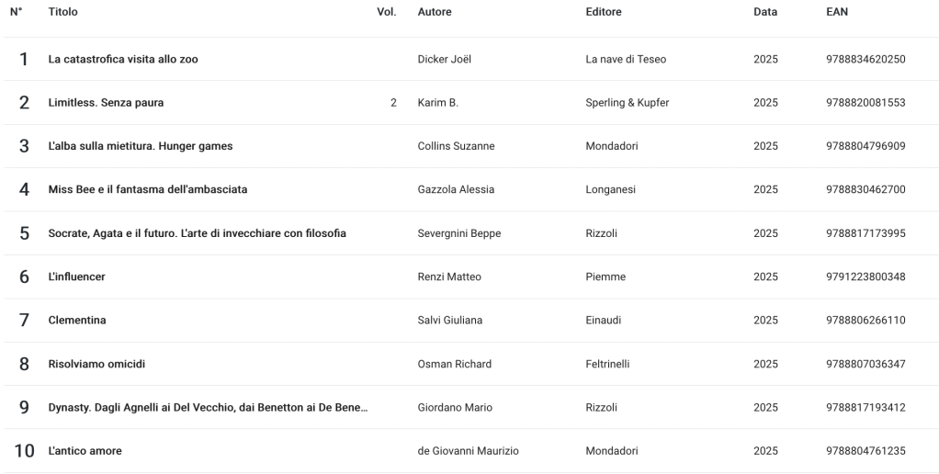Image resolution: width=939 pixels, height=474 pixels.
Task: Click the 'Autore' column header
Action: tap(435, 12)
